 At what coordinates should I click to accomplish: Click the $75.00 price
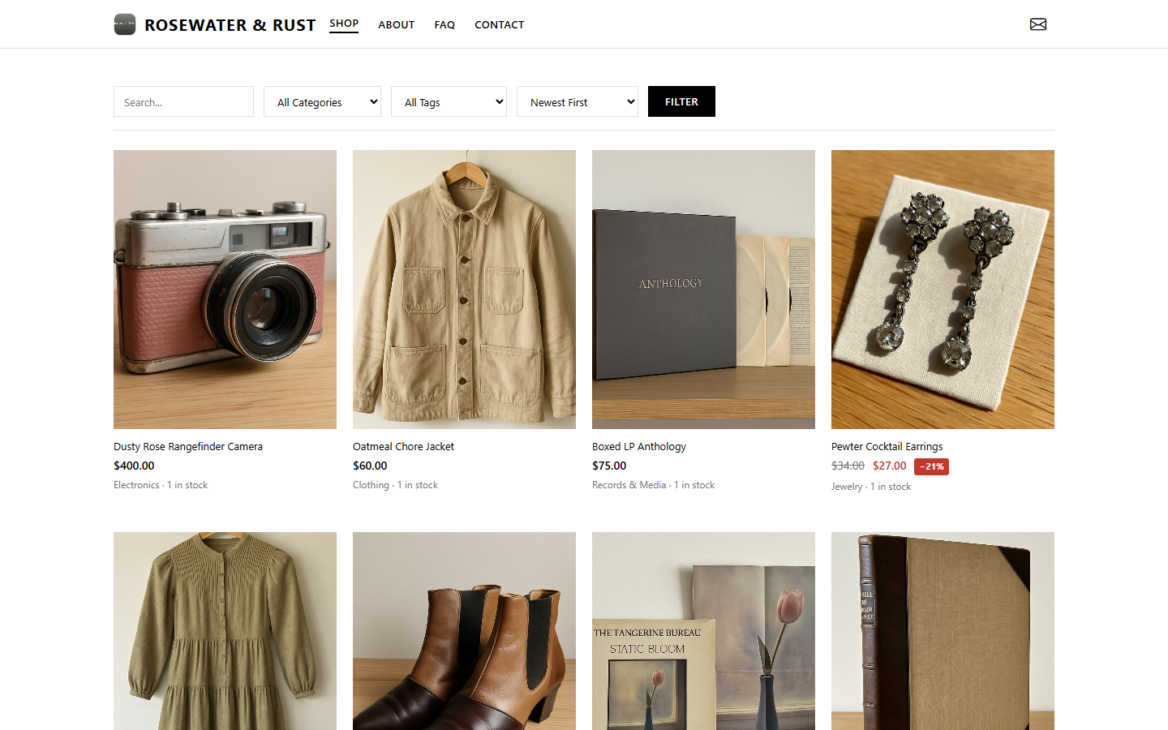tap(609, 466)
